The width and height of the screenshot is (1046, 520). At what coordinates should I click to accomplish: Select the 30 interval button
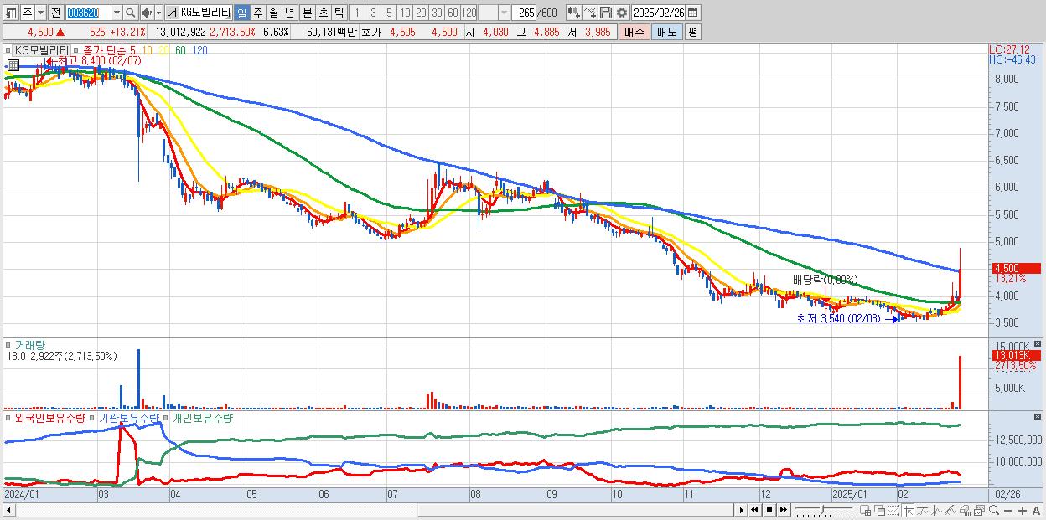(437, 13)
